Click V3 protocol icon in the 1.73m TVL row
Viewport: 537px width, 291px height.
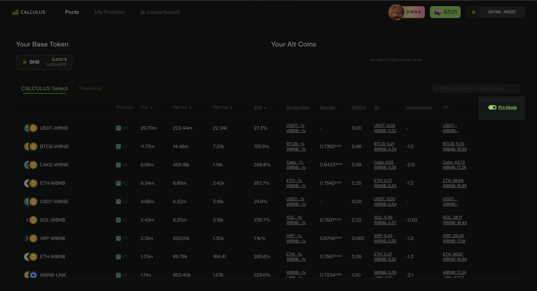[118, 257]
